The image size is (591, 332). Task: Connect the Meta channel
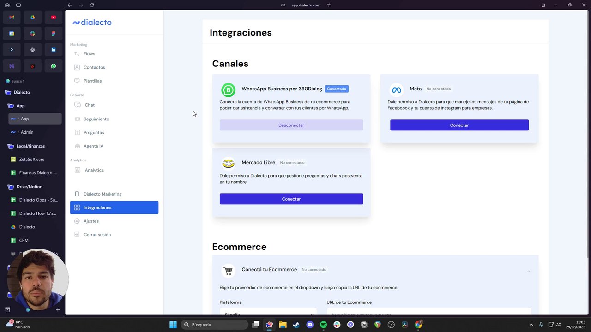pos(459,125)
